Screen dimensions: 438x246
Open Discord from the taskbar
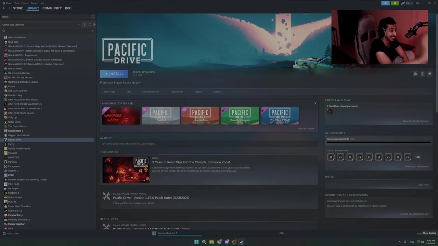[227, 242]
